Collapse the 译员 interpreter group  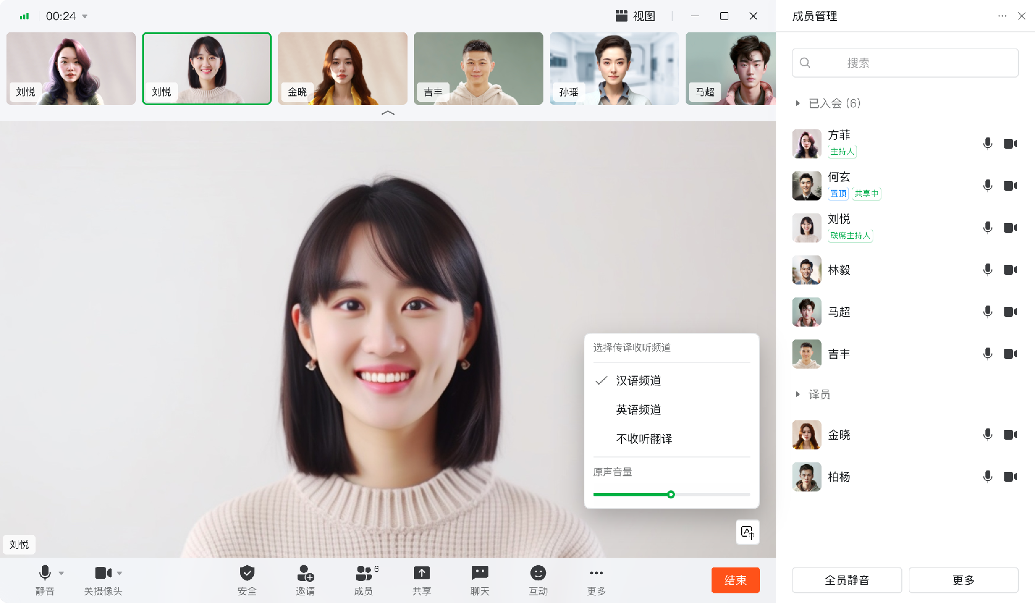point(798,394)
